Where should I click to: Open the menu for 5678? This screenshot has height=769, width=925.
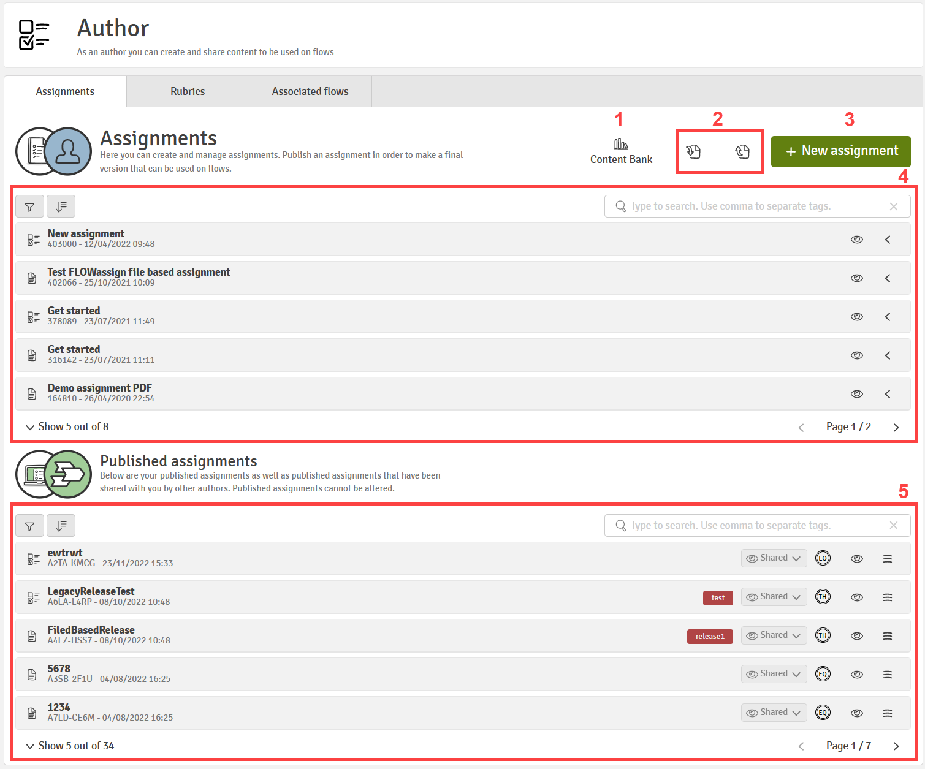[888, 675]
